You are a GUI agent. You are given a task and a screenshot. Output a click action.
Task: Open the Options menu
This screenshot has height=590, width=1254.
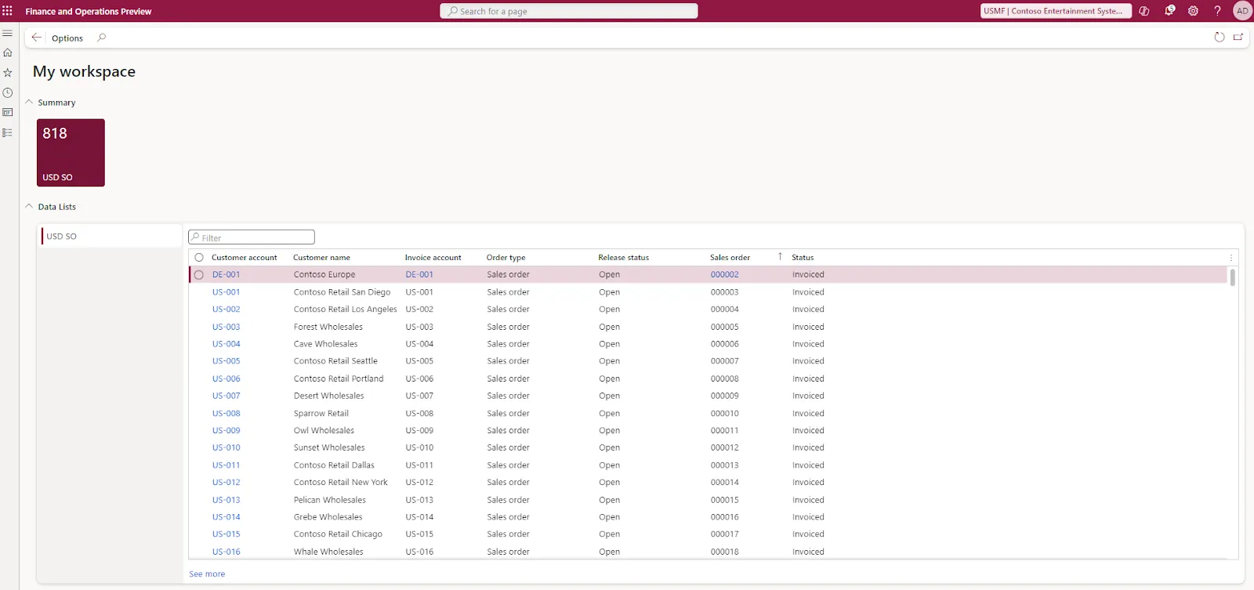pyautogui.click(x=67, y=38)
